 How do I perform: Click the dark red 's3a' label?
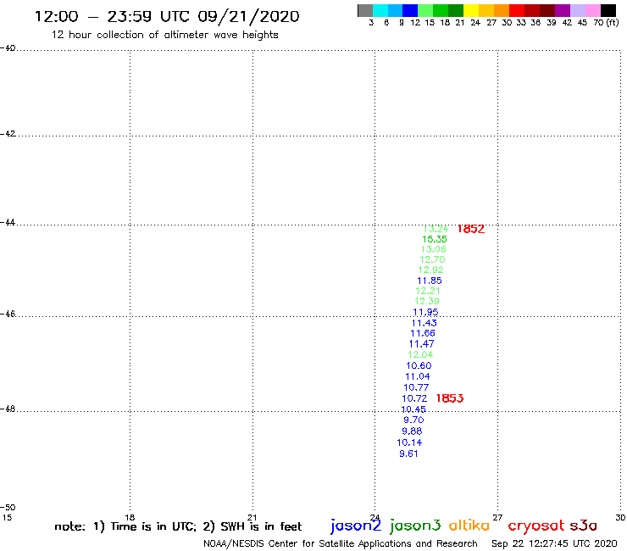tap(584, 526)
